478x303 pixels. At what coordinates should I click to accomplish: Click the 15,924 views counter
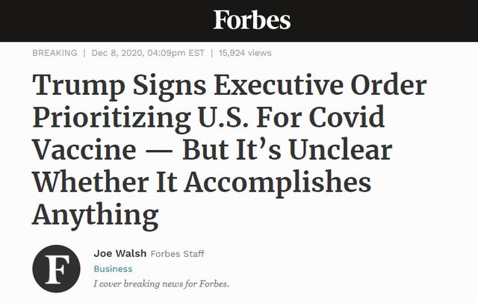point(245,53)
